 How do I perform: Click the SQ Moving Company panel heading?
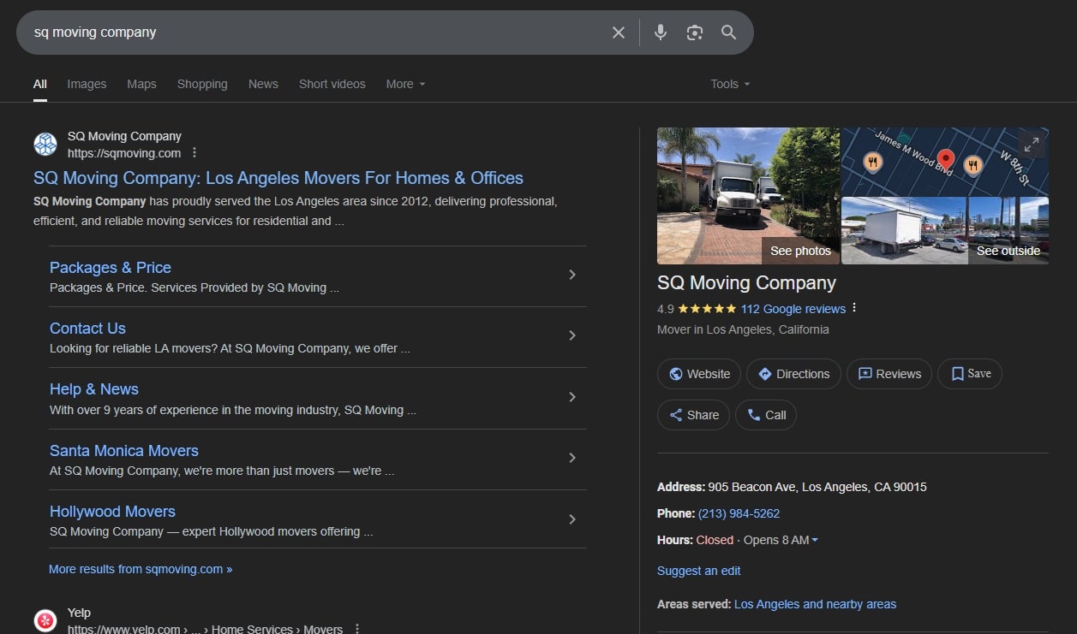tap(746, 283)
